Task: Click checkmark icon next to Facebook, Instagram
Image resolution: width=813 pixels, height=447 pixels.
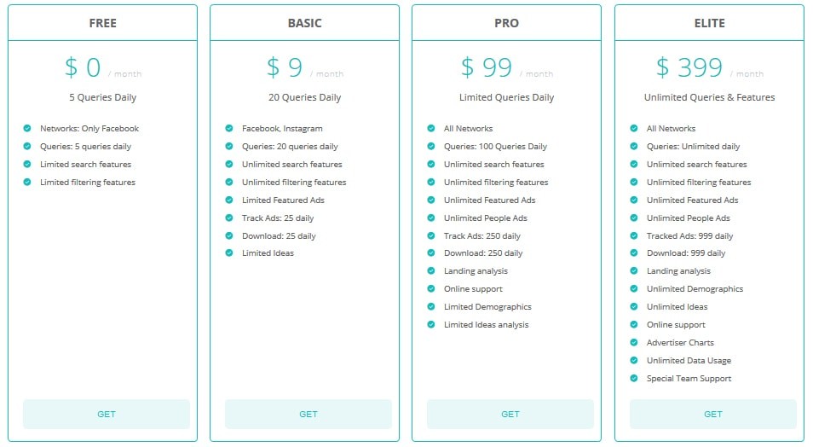Action: coord(228,128)
